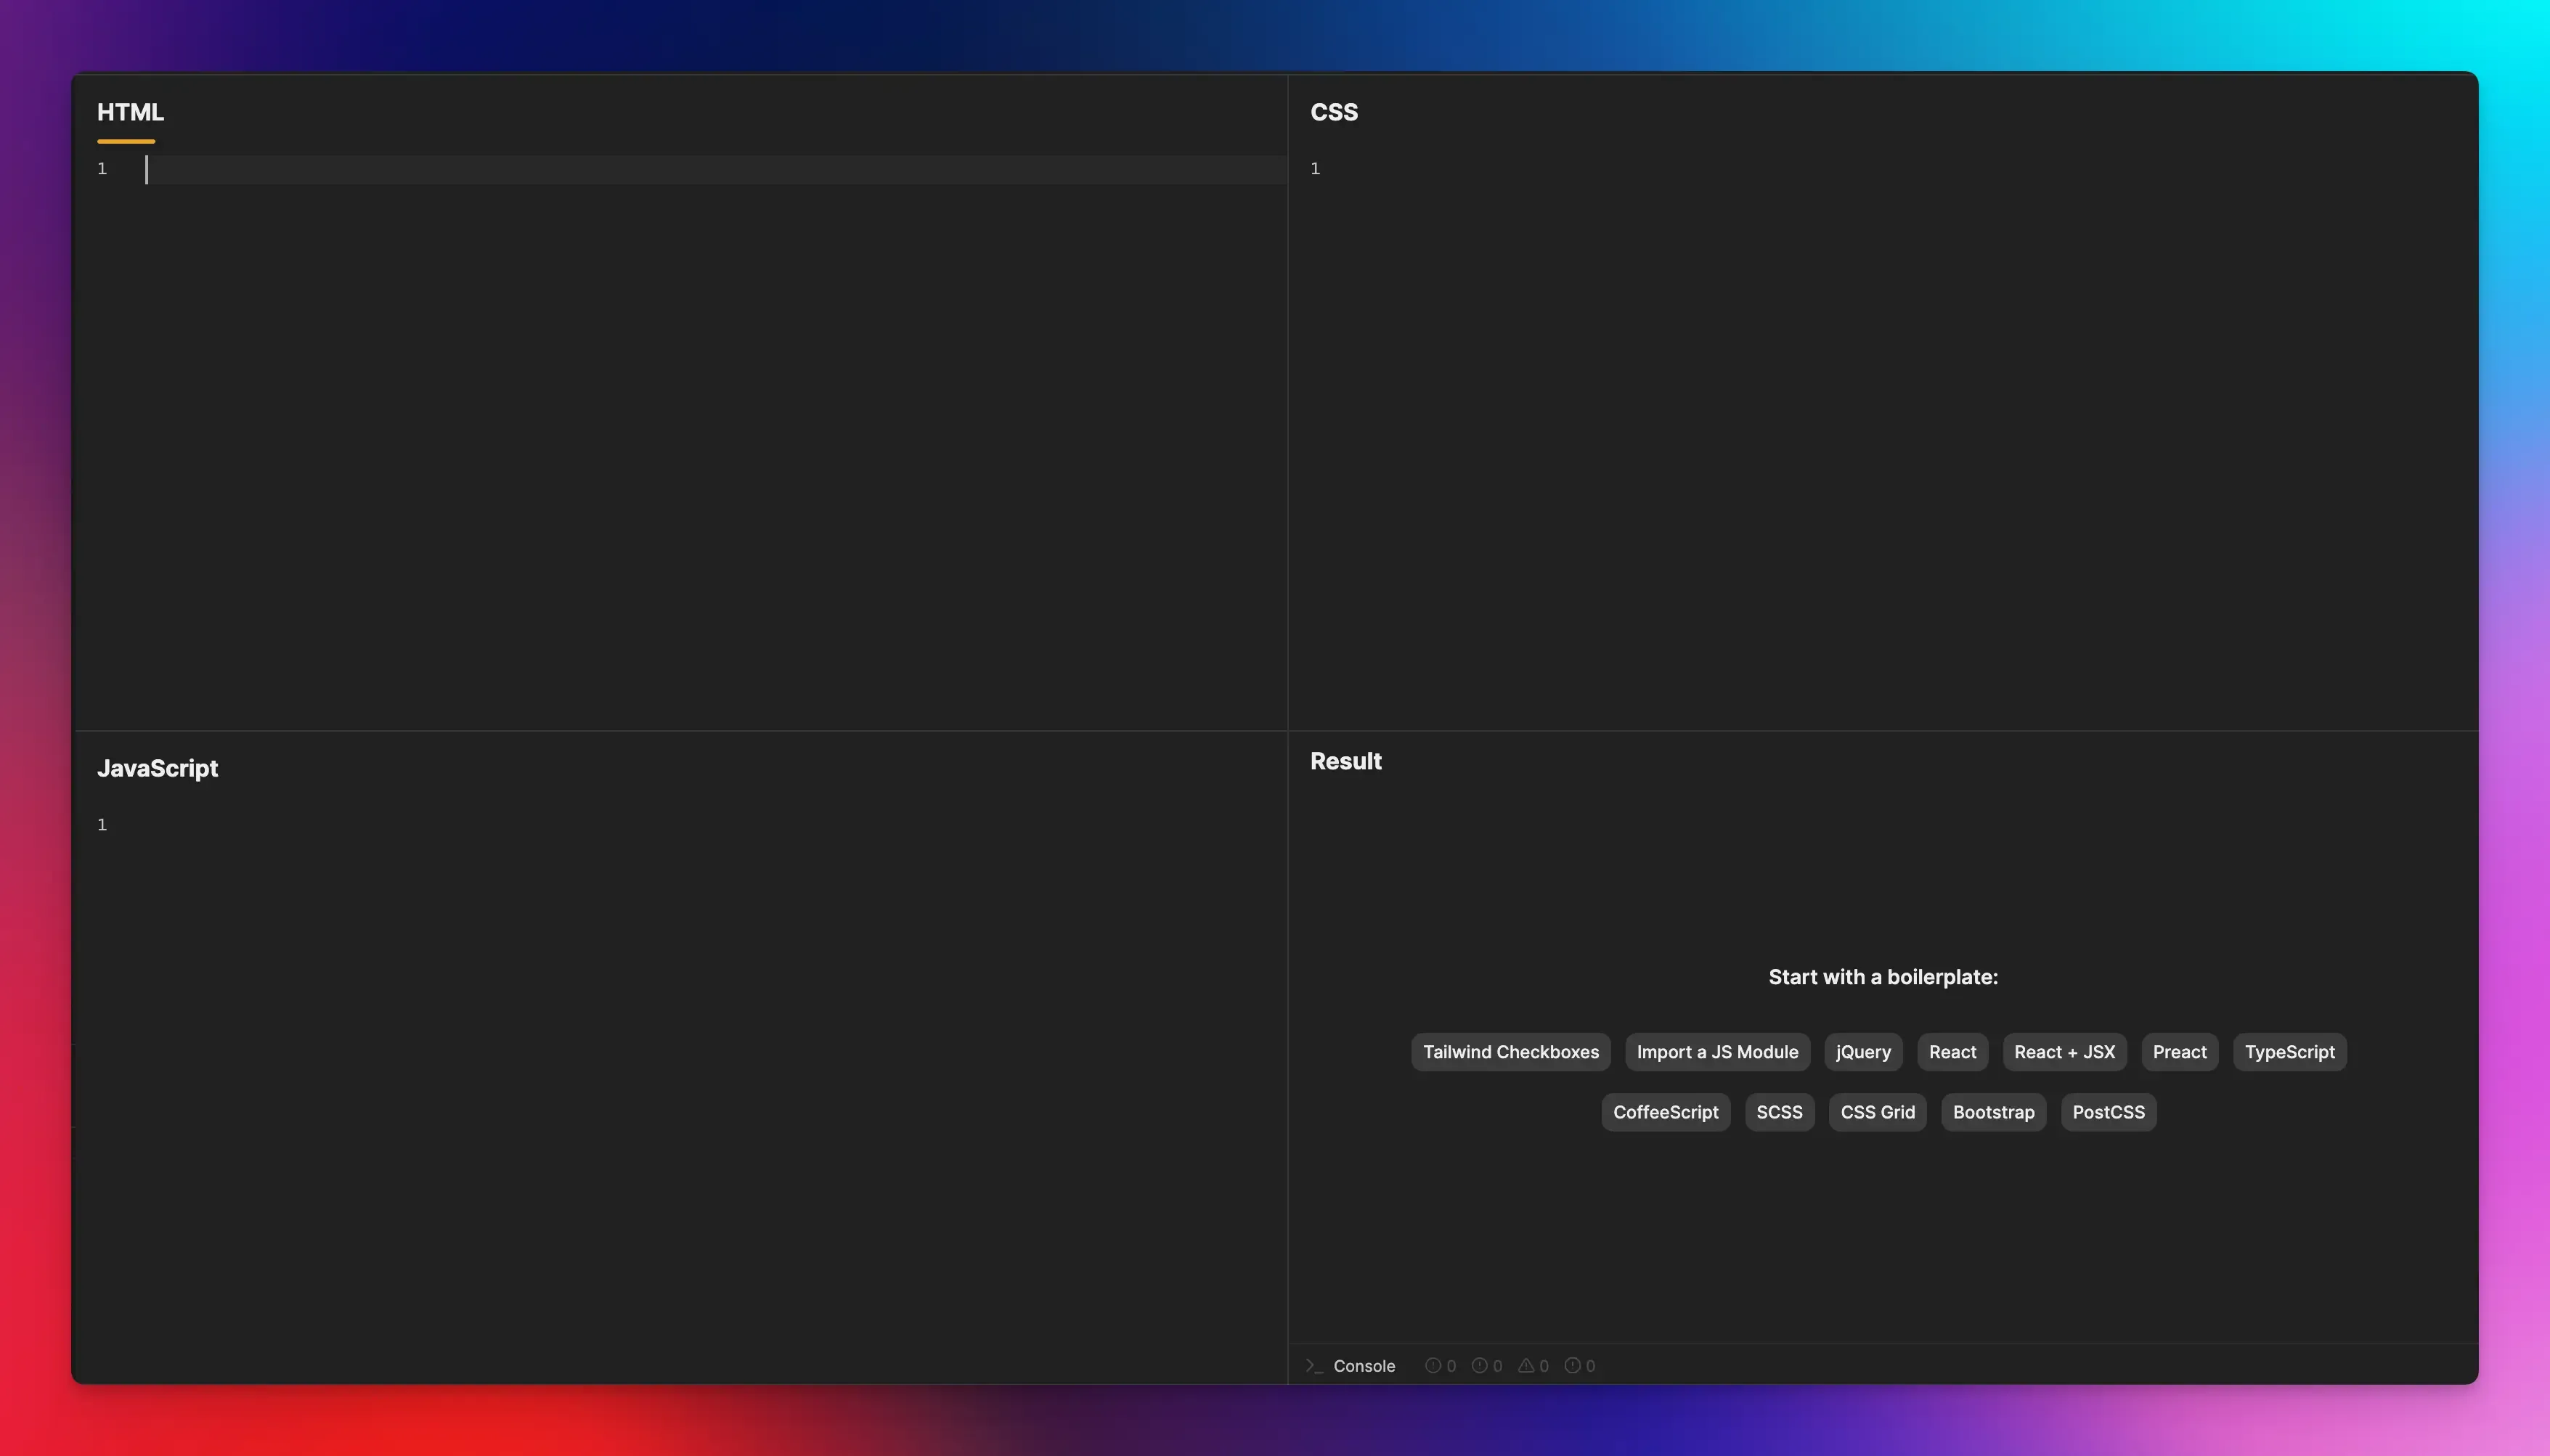Load the Tailwind Checkboxes boilerplate
2550x1456 pixels.
tap(1510, 1052)
